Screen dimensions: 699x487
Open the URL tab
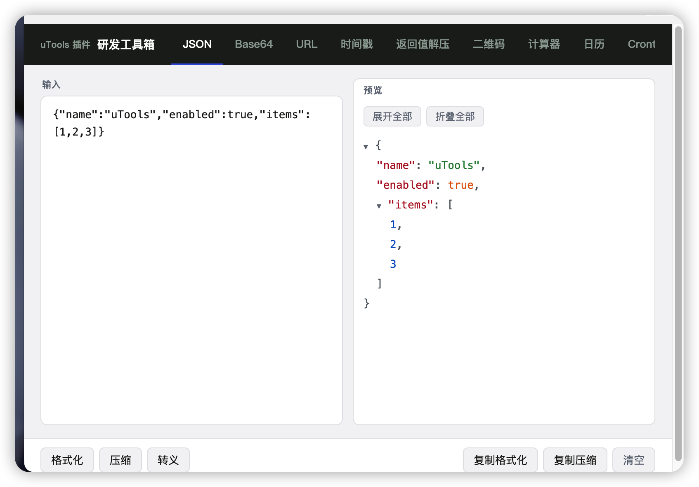pos(307,44)
